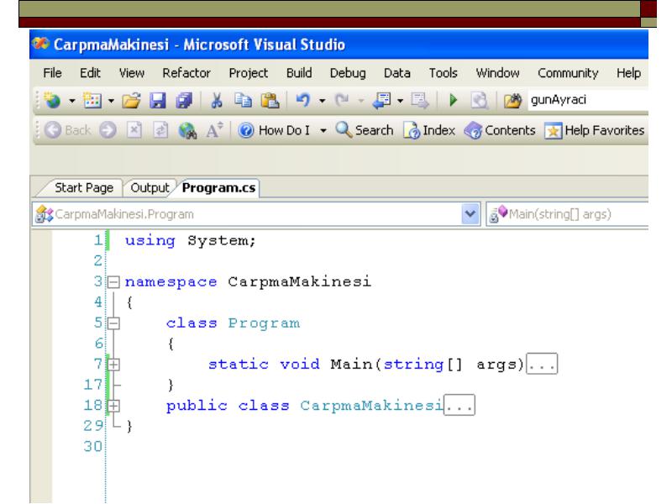Screen dimensions: 672x504
Task: Click the Save All icon
Action: [x=184, y=101]
